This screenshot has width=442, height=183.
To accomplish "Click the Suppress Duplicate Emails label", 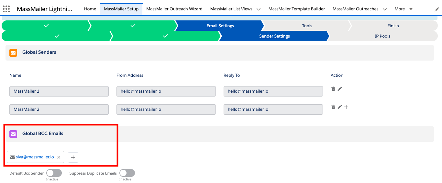I will tap(93, 173).
